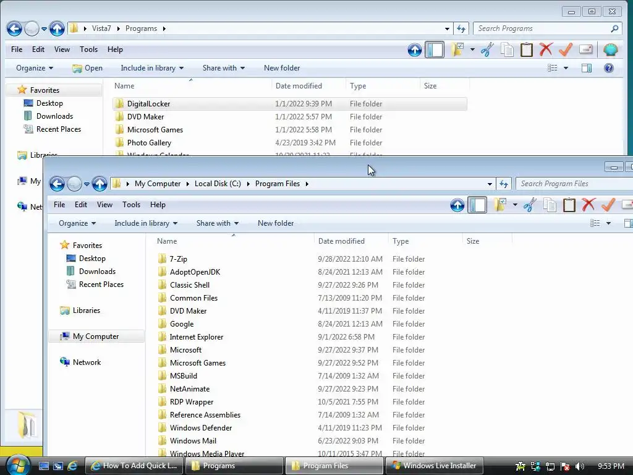
Task: Expand Include in library in Programs window
Action: 152,68
